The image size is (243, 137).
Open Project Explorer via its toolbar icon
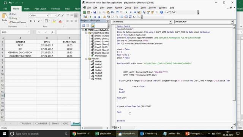point(144,12)
